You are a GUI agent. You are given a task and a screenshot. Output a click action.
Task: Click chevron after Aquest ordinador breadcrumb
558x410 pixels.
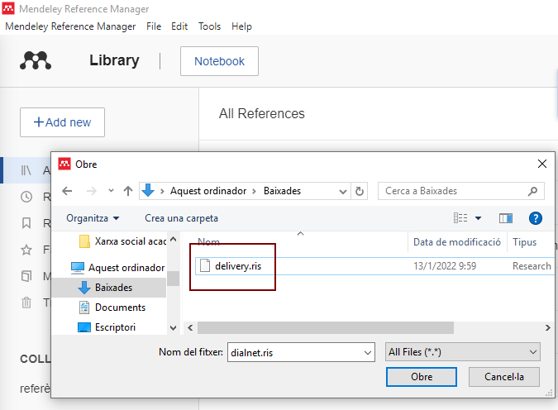coord(254,191)
